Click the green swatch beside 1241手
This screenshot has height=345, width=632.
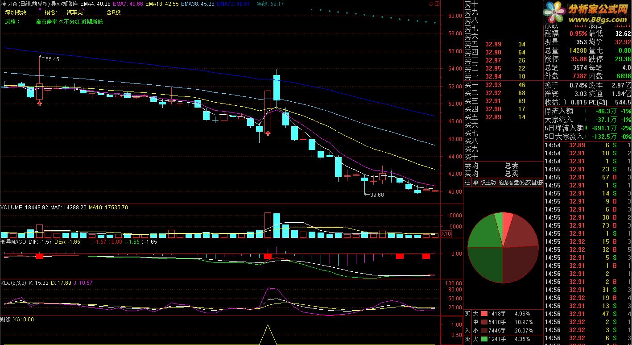click(x=484, y=339)
